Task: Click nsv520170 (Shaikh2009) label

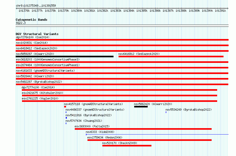Action: 120,143
